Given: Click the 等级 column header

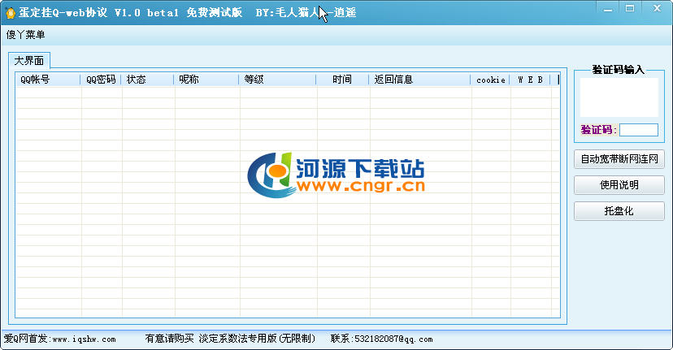Looking at the screenshot, I should [278, 80].
